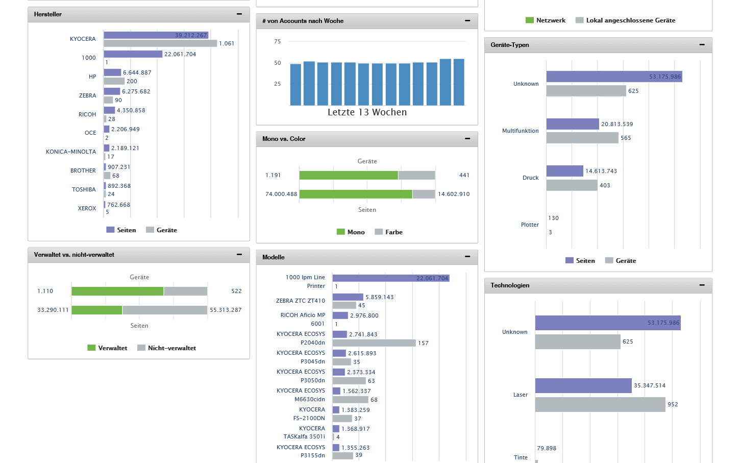Viewport: 741px width, 463px height.
Task: Click purple Seiten legend icon in Geräte-Typen
Action: click(570, 261)
